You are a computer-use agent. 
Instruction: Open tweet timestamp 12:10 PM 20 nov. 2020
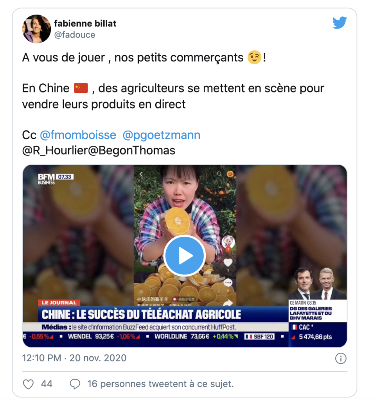[x=74, y=358]
